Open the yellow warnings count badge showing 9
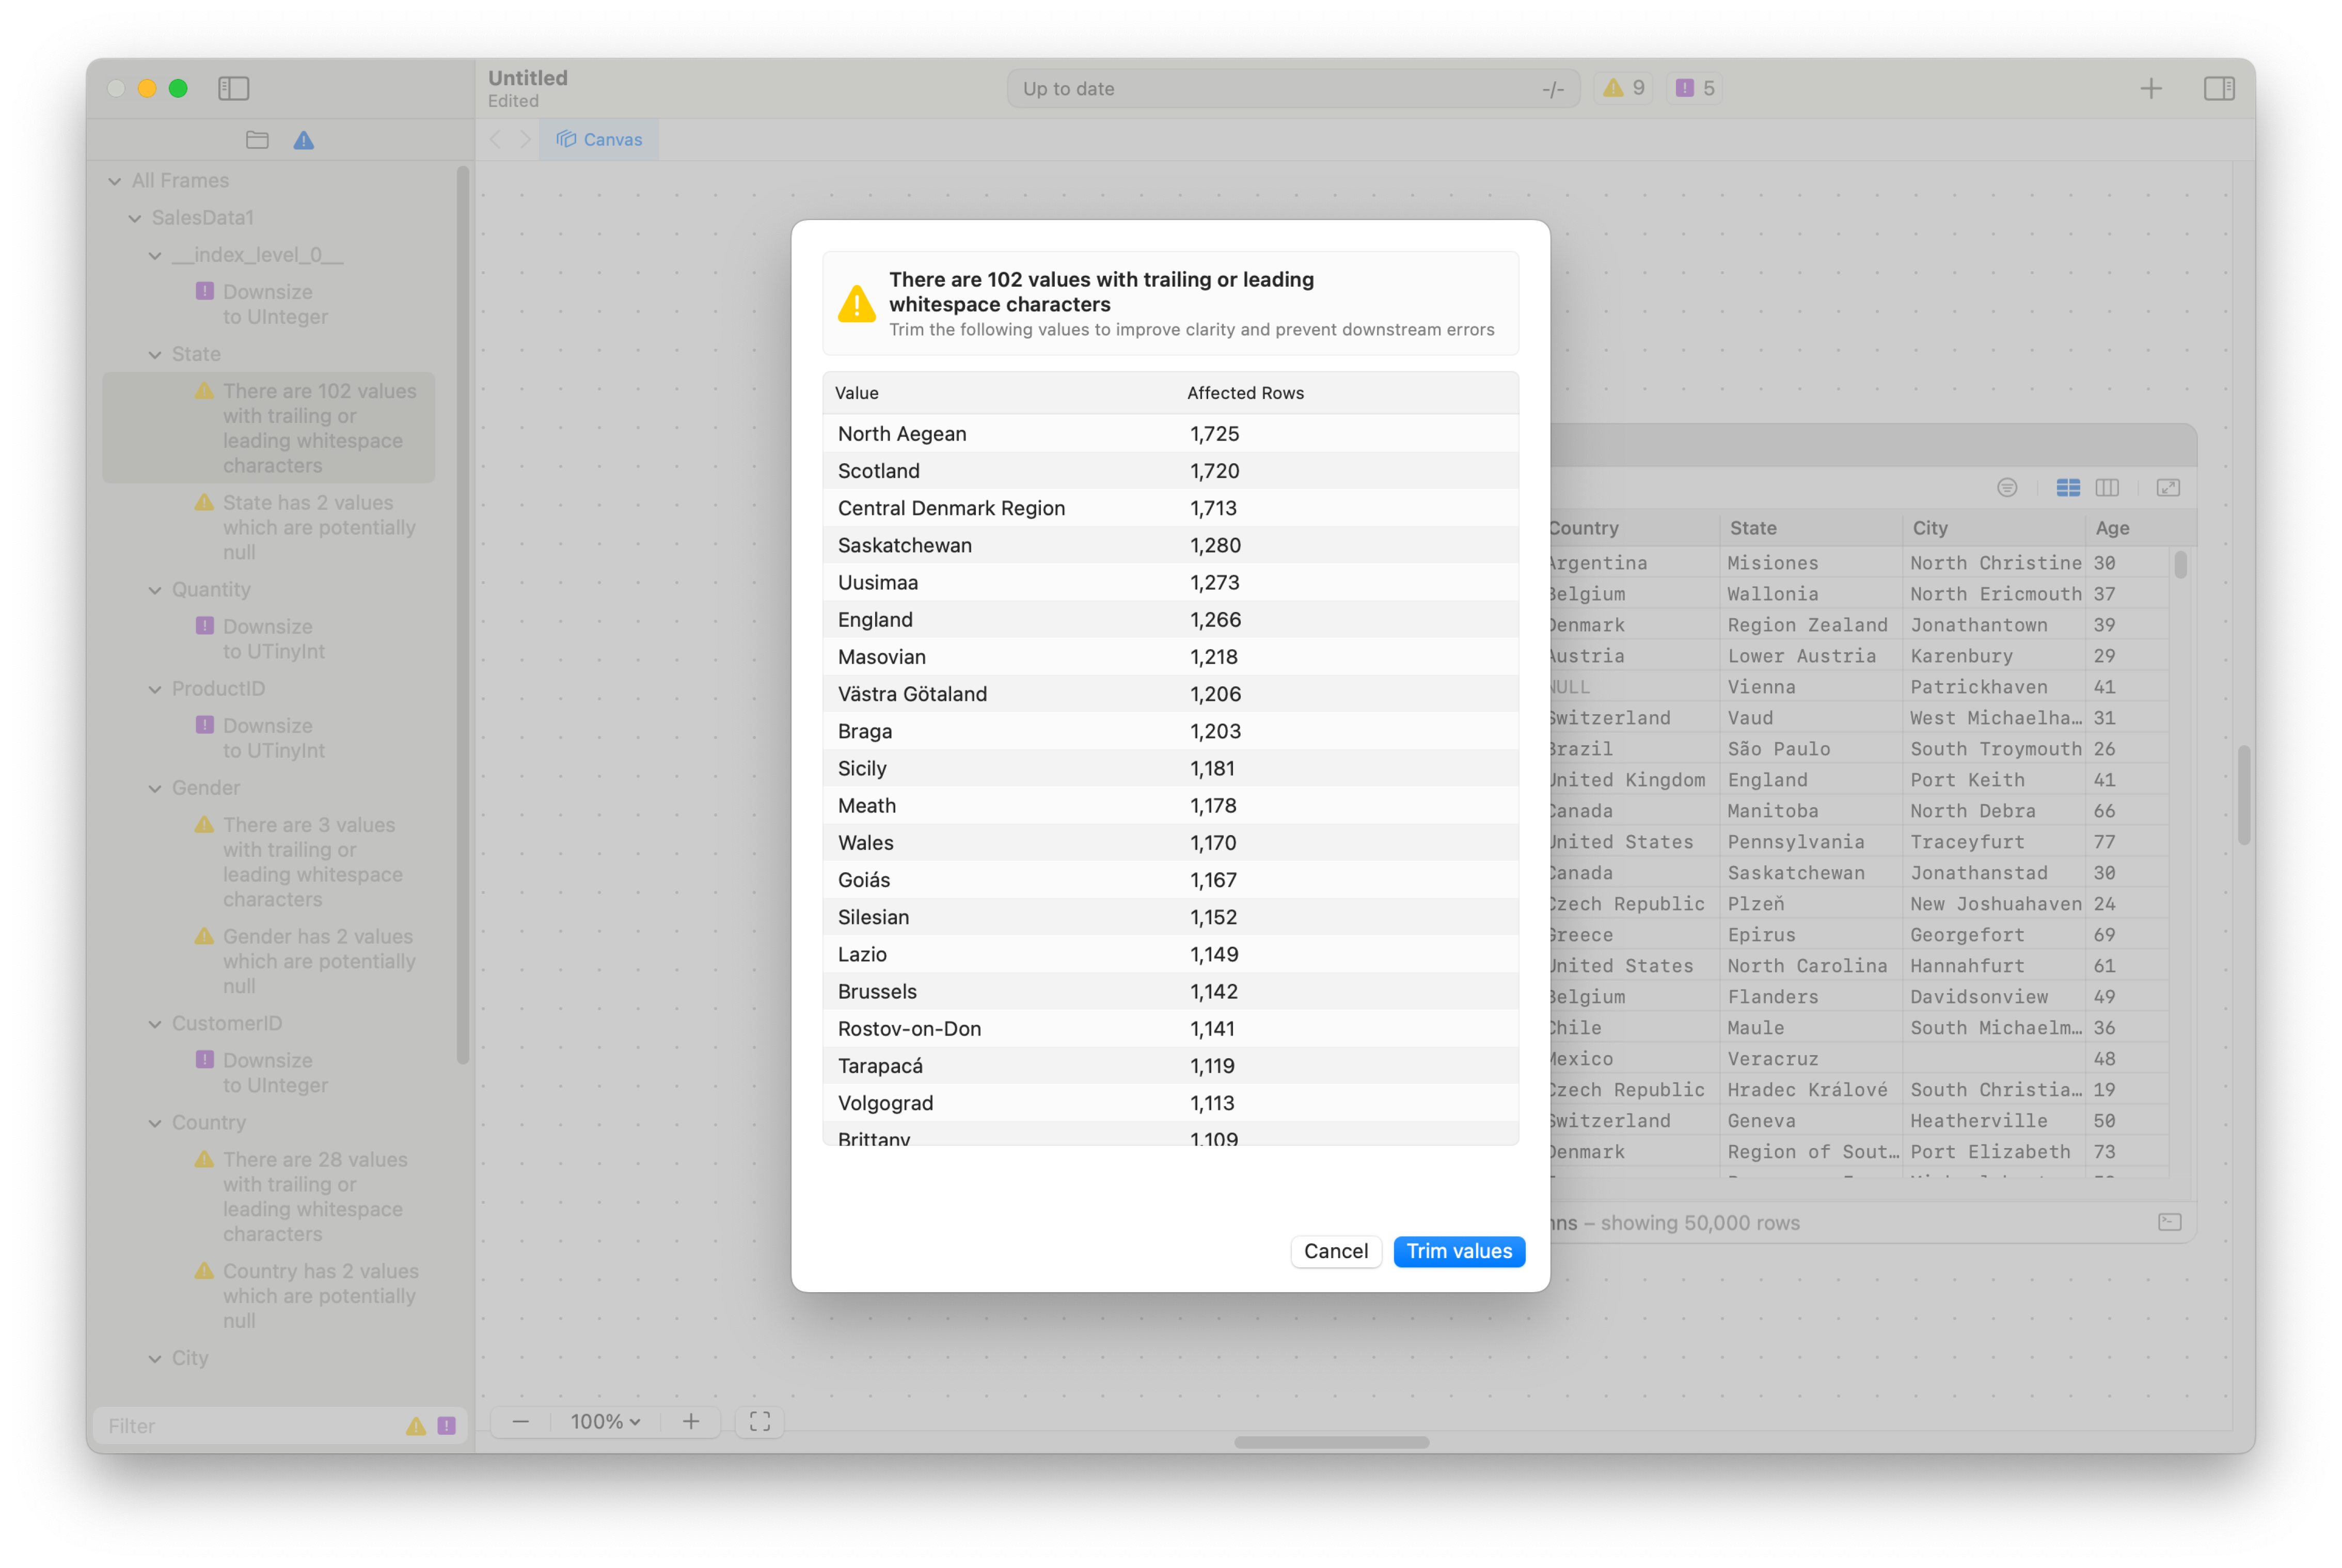Screen dimensions: 2342x1568 click(1624, 88)
